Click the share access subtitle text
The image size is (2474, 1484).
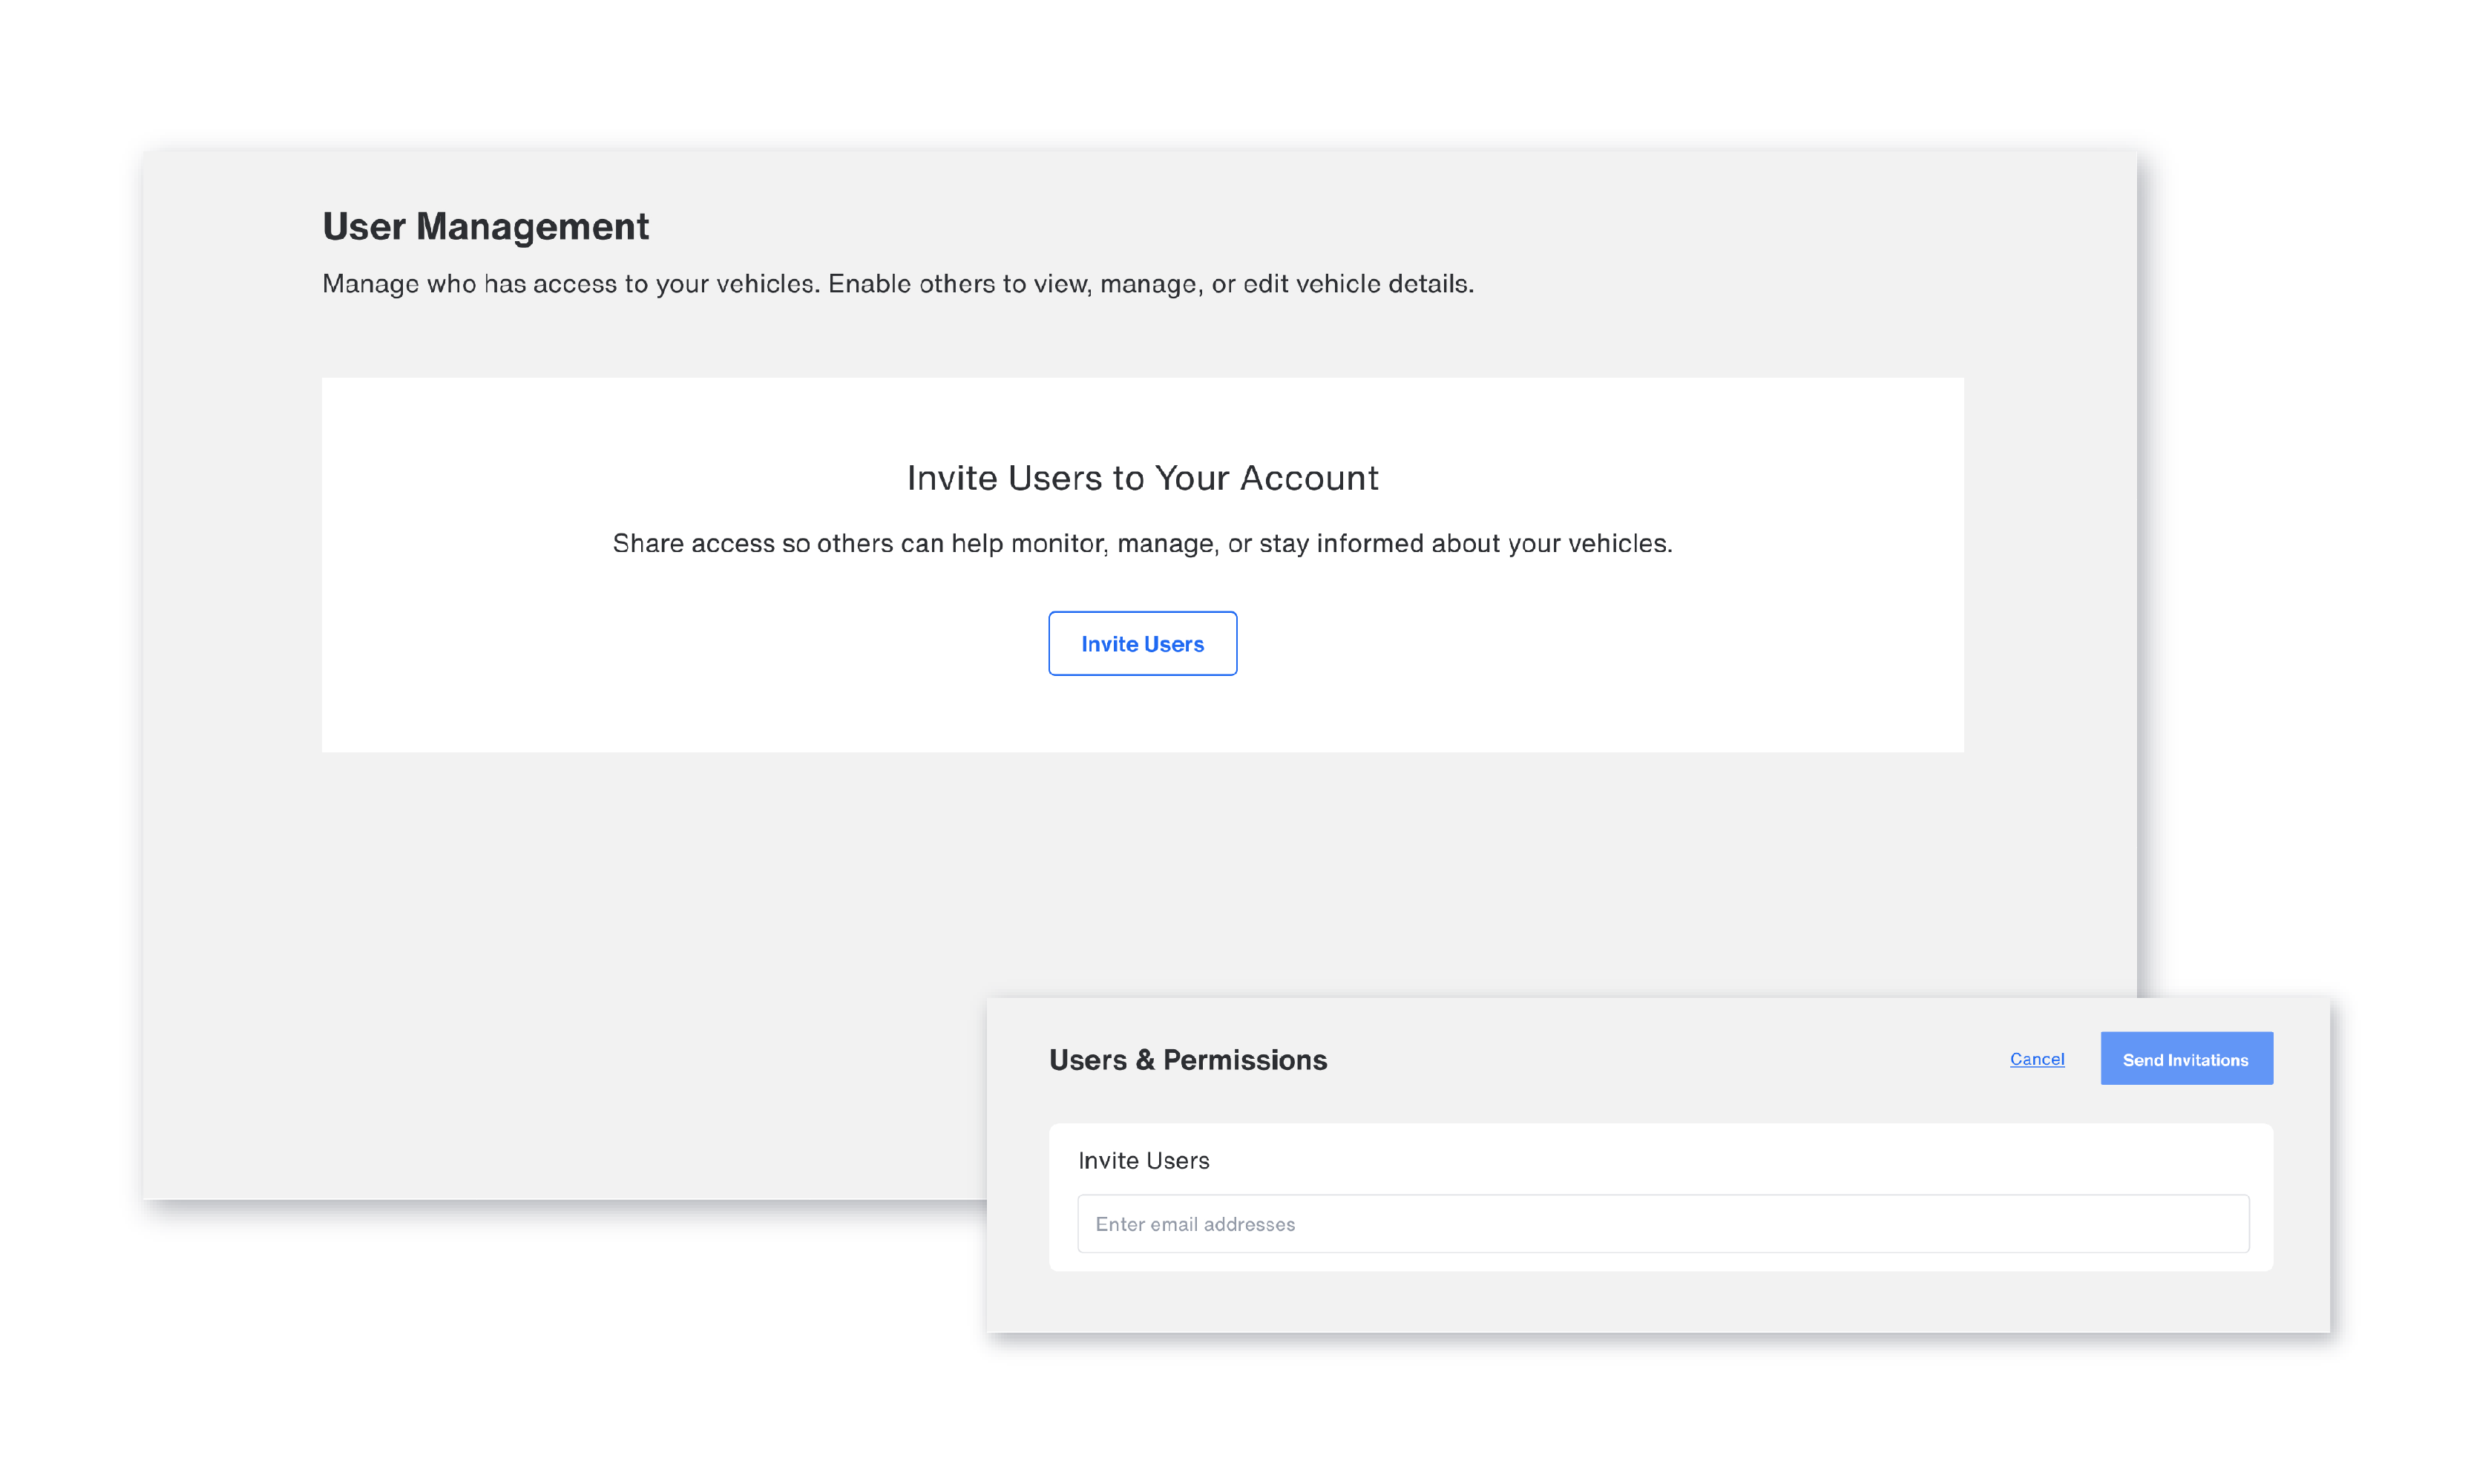point(1142,543)
